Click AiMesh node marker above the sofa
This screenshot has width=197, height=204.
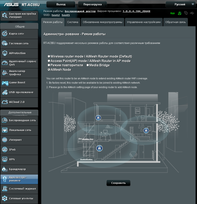point(146,130)
